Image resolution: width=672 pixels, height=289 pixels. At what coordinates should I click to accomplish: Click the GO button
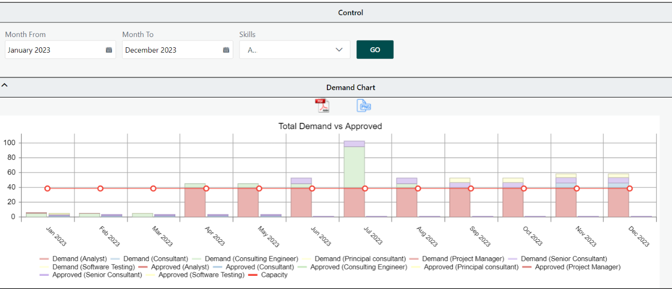pyautogui.click(x=375, y=50)
